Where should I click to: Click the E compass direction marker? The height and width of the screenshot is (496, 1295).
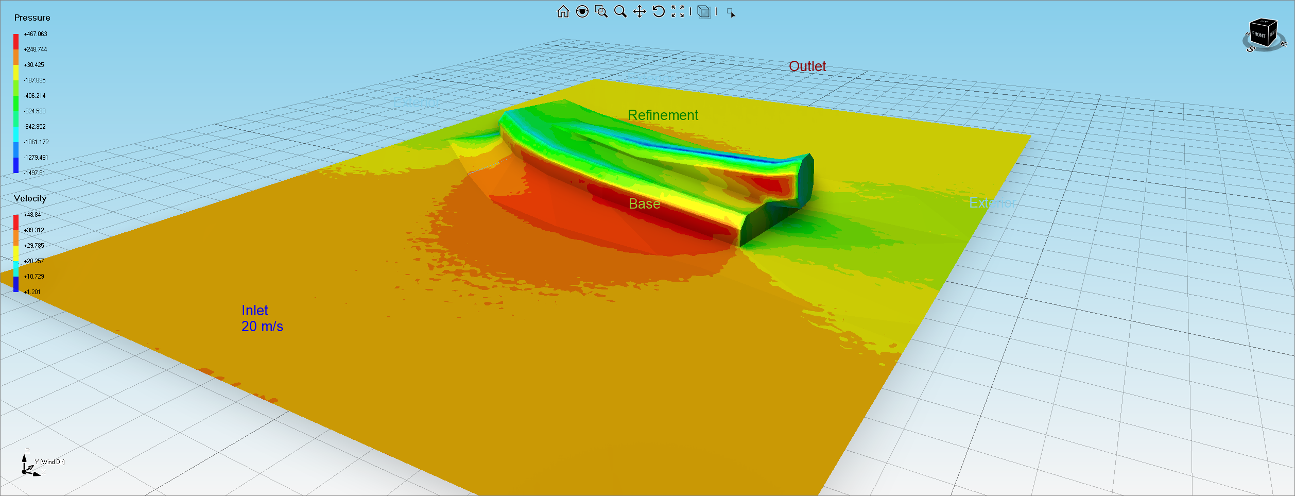pyautogui.click(x=1283, y=44)
